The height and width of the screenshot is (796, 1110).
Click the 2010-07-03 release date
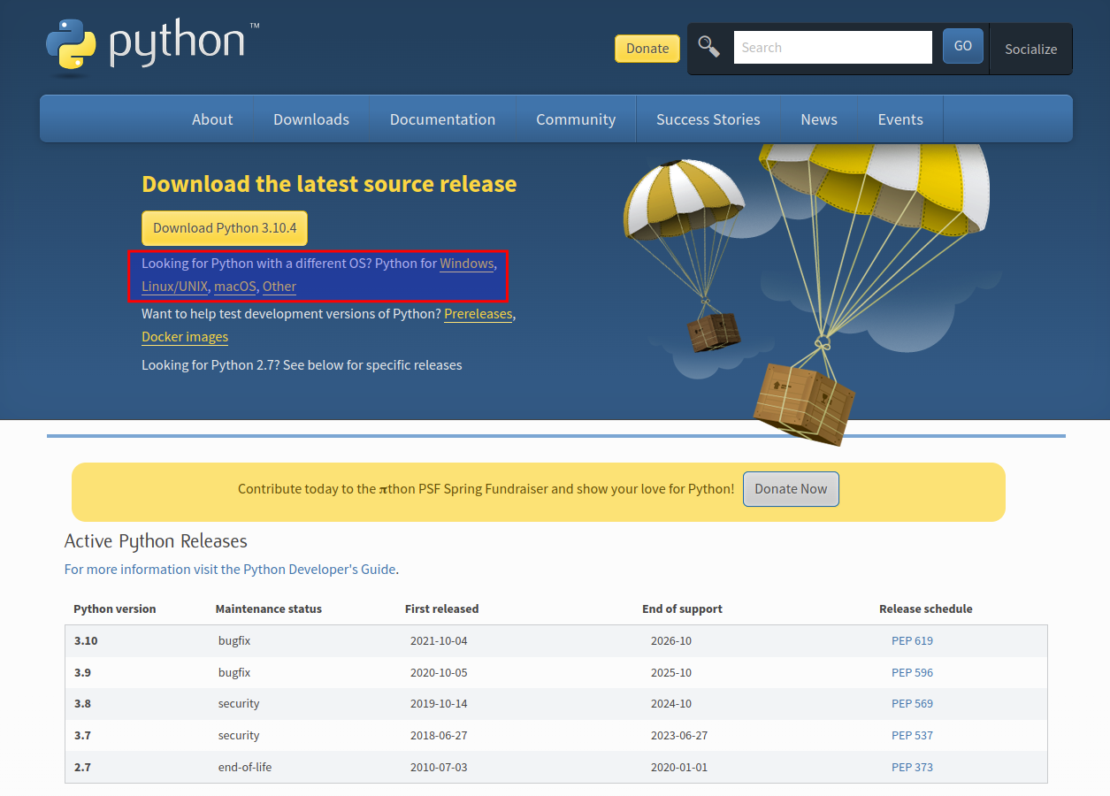[x=439, y=768]
